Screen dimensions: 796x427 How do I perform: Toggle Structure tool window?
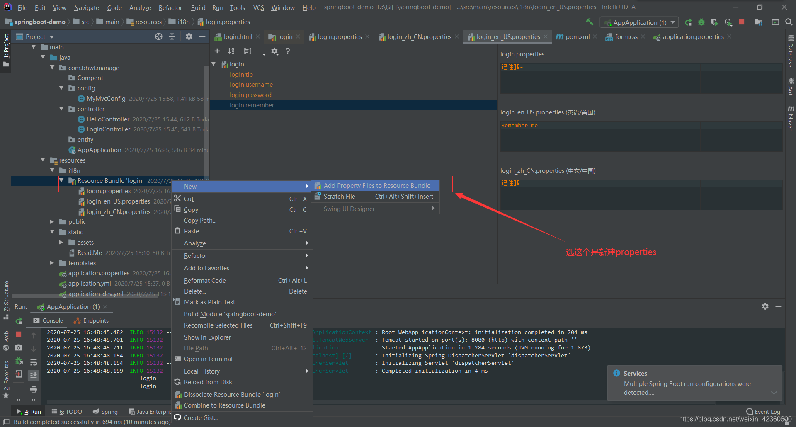point(6,300)
